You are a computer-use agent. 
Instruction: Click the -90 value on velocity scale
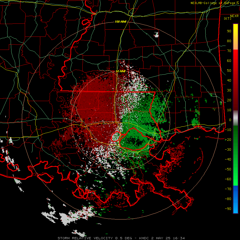click(x=228, y=209)
